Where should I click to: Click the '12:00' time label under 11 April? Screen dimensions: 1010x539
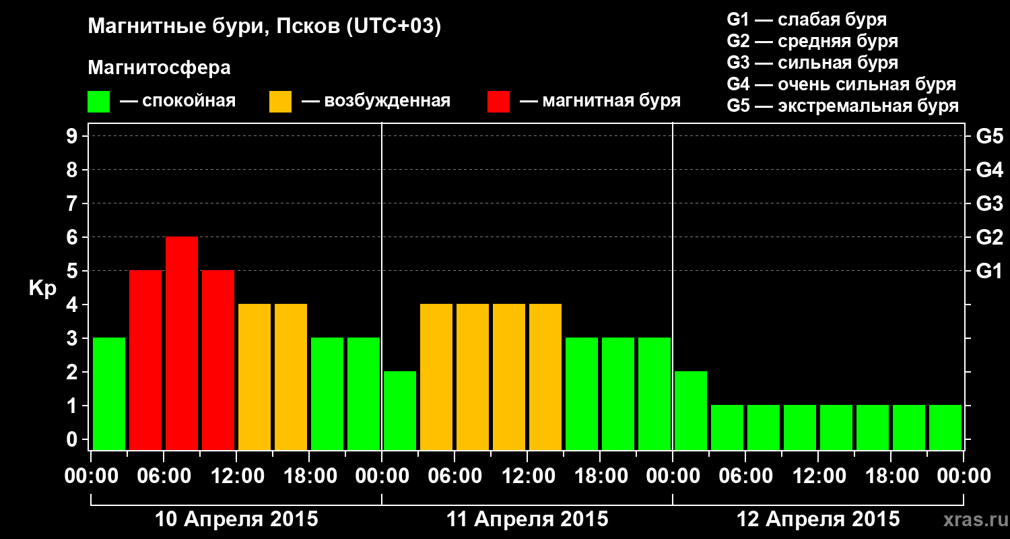tap(527, 476)
